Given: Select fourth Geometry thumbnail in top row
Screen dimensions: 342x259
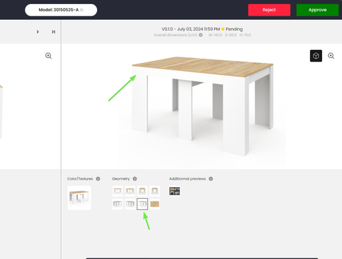Looking at the screenshot, I should 155,191.
